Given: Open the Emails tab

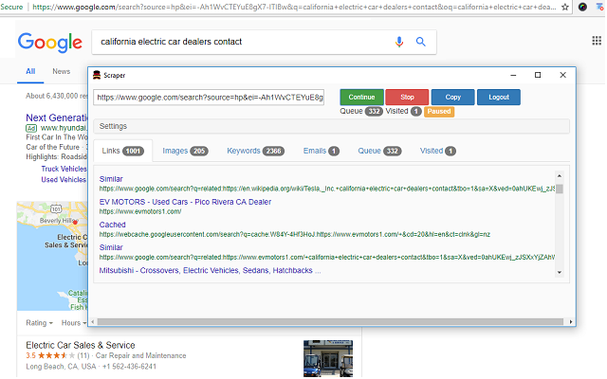Looking at the screenshot, I should pos(322,151).
